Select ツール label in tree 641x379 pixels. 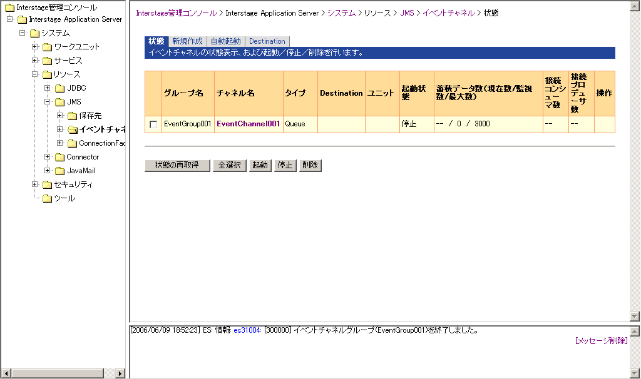pyautogui.click(x=64, y=198)
